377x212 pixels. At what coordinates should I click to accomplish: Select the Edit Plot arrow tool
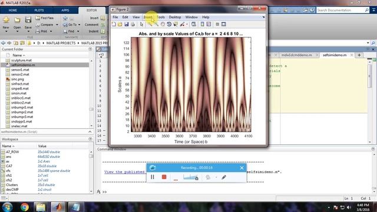pyautogui.click(x=141, y=24)
